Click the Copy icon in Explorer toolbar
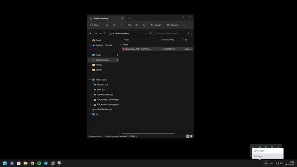Screen dimensions: 297x167 pos(115,25)
